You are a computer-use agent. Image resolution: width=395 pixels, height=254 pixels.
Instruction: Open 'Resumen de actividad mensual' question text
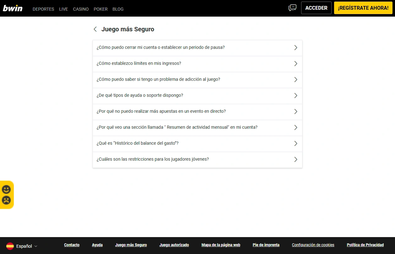tap(177, 127)
